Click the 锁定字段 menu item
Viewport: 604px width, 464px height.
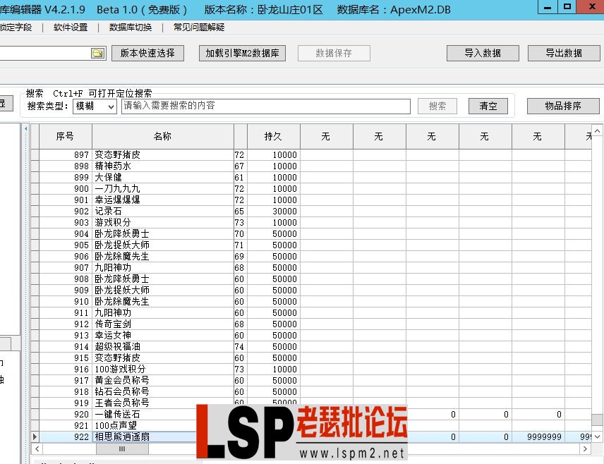tap(16, 28)
